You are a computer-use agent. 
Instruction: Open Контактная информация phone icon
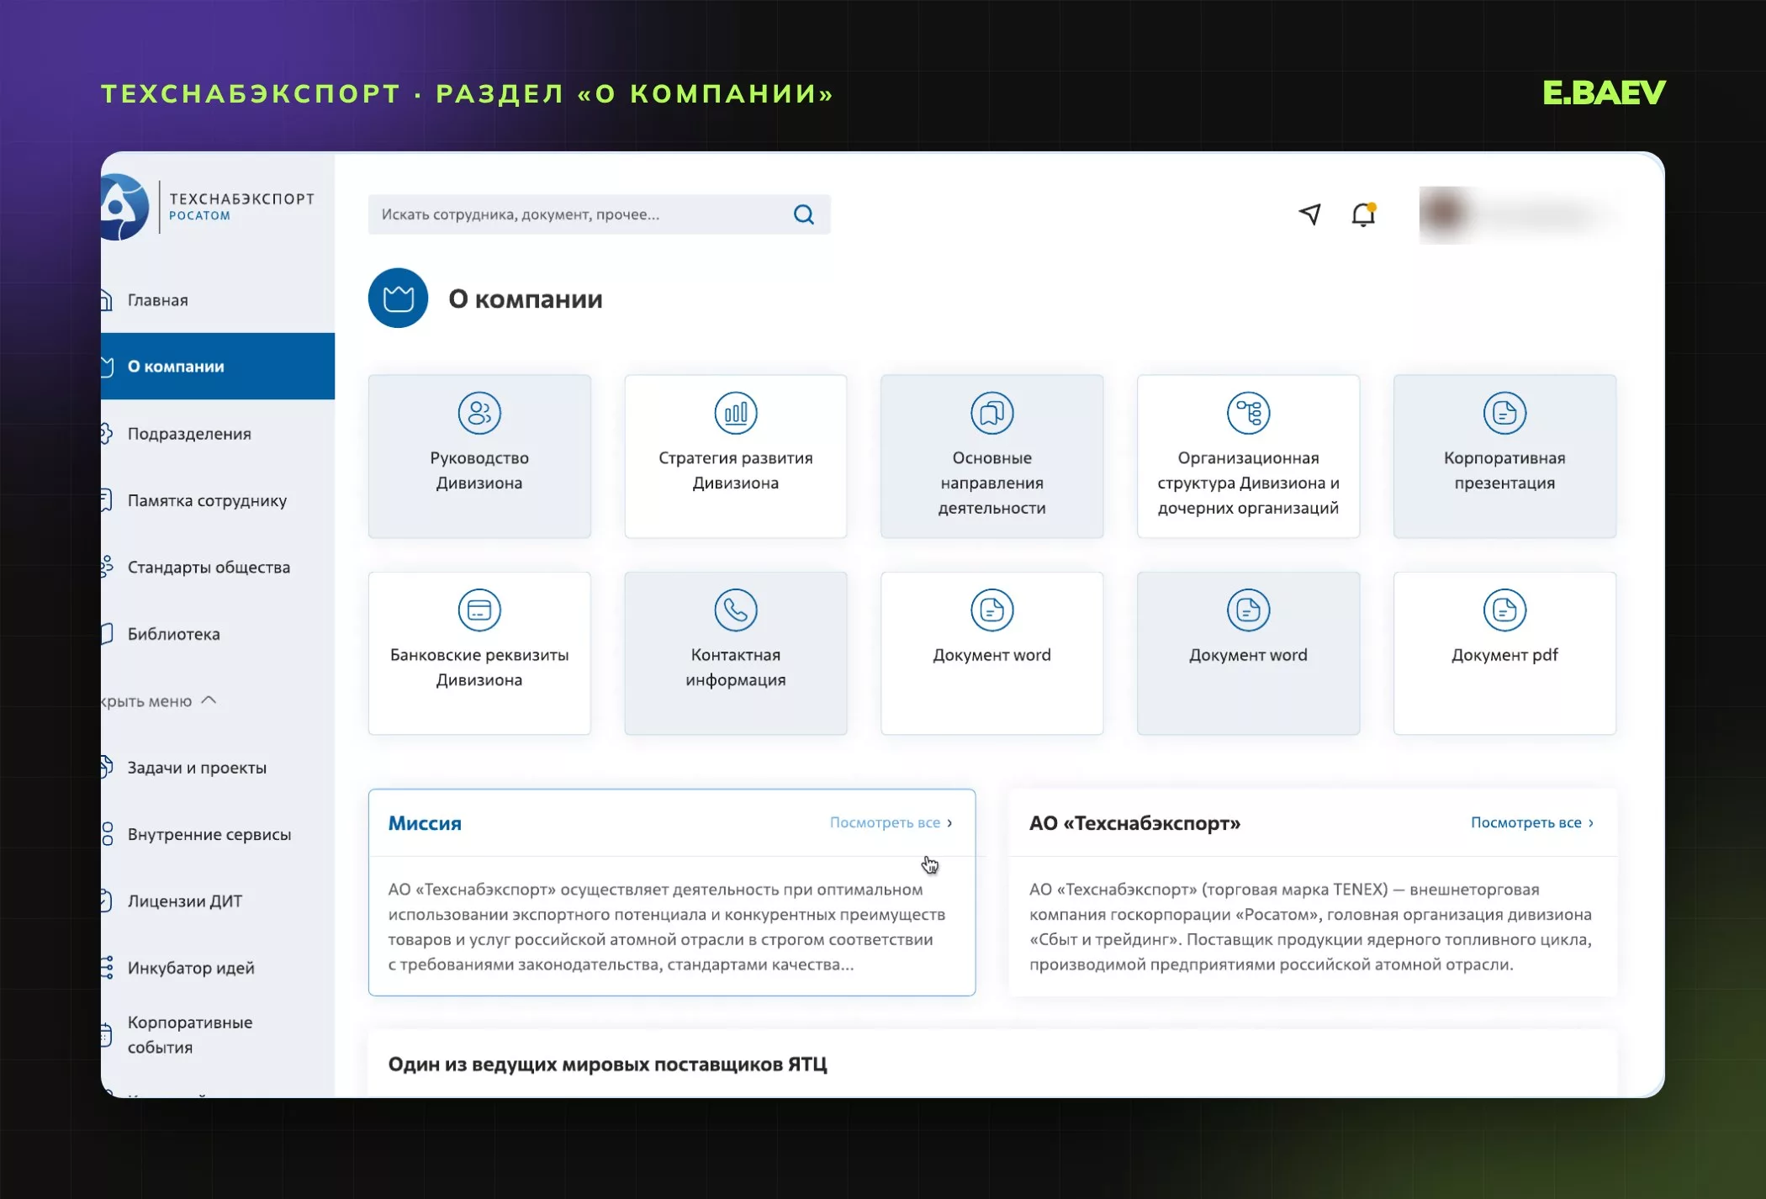(x=736, y=610)
